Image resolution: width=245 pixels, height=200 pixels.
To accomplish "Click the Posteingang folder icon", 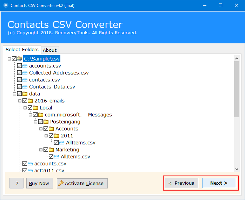I will pos(46,122).
